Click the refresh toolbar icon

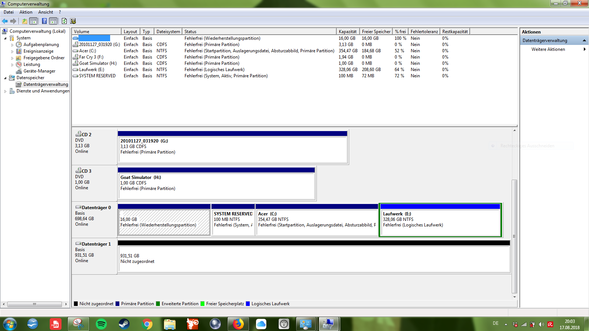(64, 21)
